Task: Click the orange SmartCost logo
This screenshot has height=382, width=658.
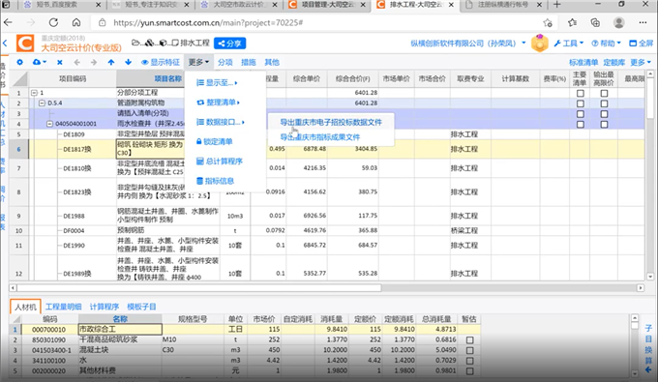Action: [x=25, y=44]
